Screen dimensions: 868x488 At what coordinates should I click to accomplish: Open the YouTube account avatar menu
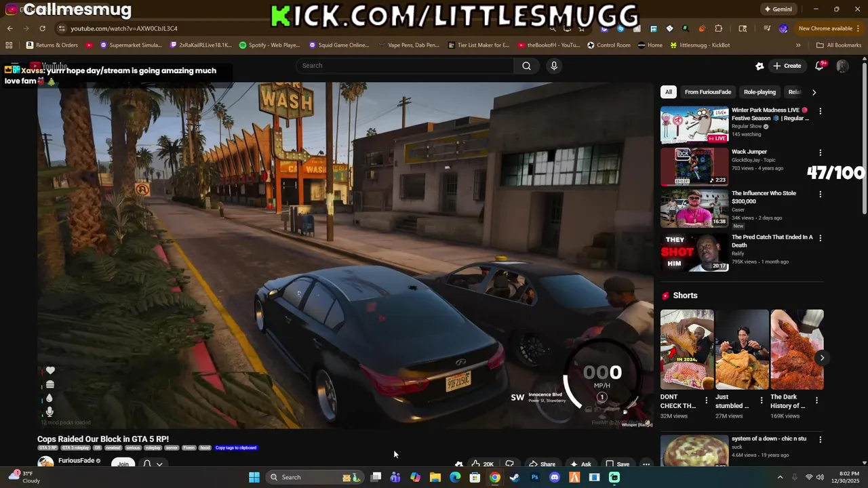click(x=842, y=66)
